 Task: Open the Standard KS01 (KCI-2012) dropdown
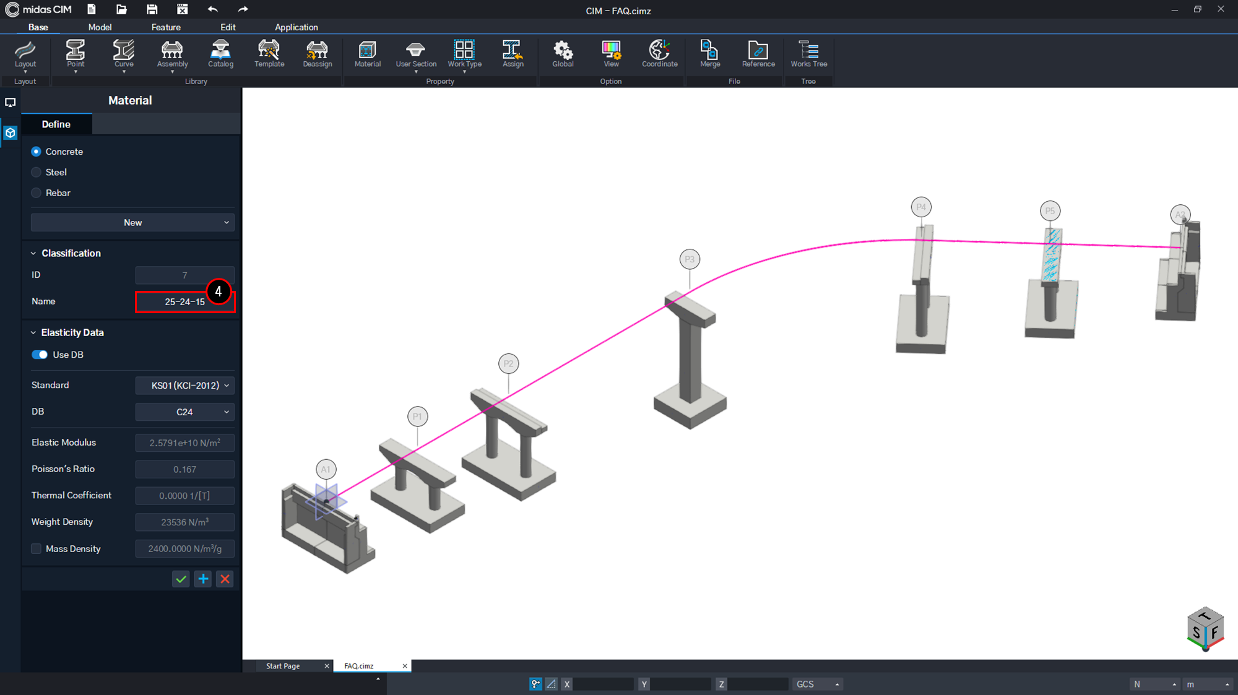184,385
